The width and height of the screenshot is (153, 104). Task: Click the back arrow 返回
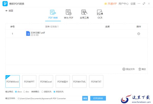[x=9, y=11]
